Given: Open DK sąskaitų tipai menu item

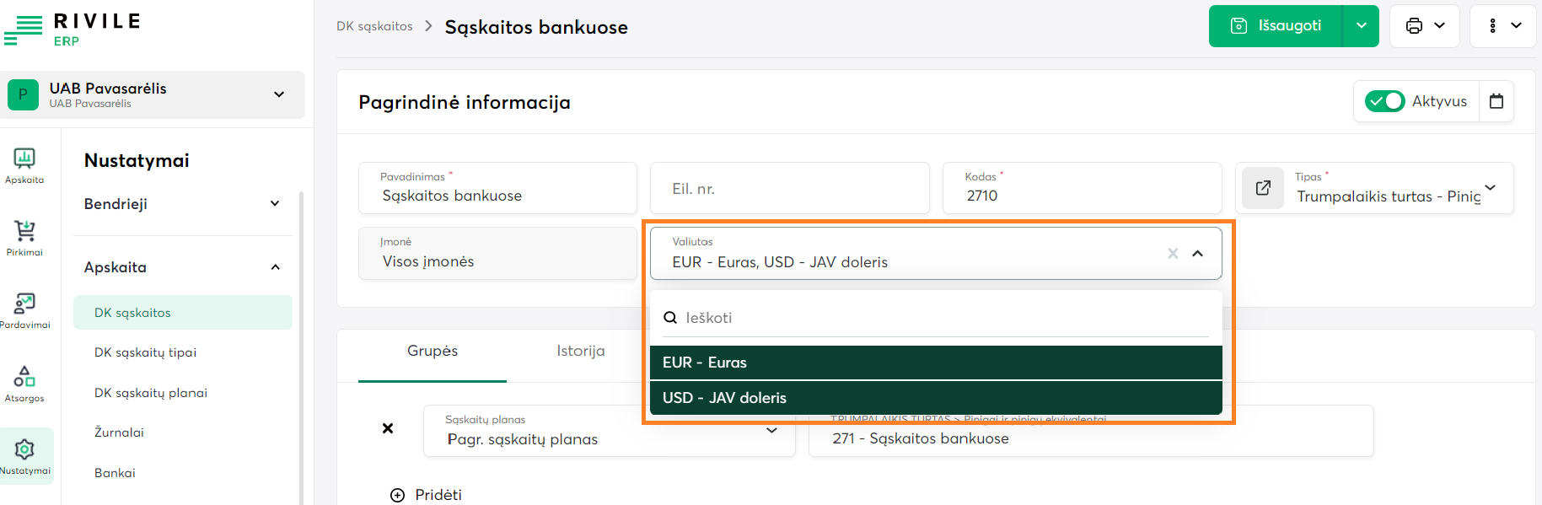Looking at the screenshot, I should point(145,352).
